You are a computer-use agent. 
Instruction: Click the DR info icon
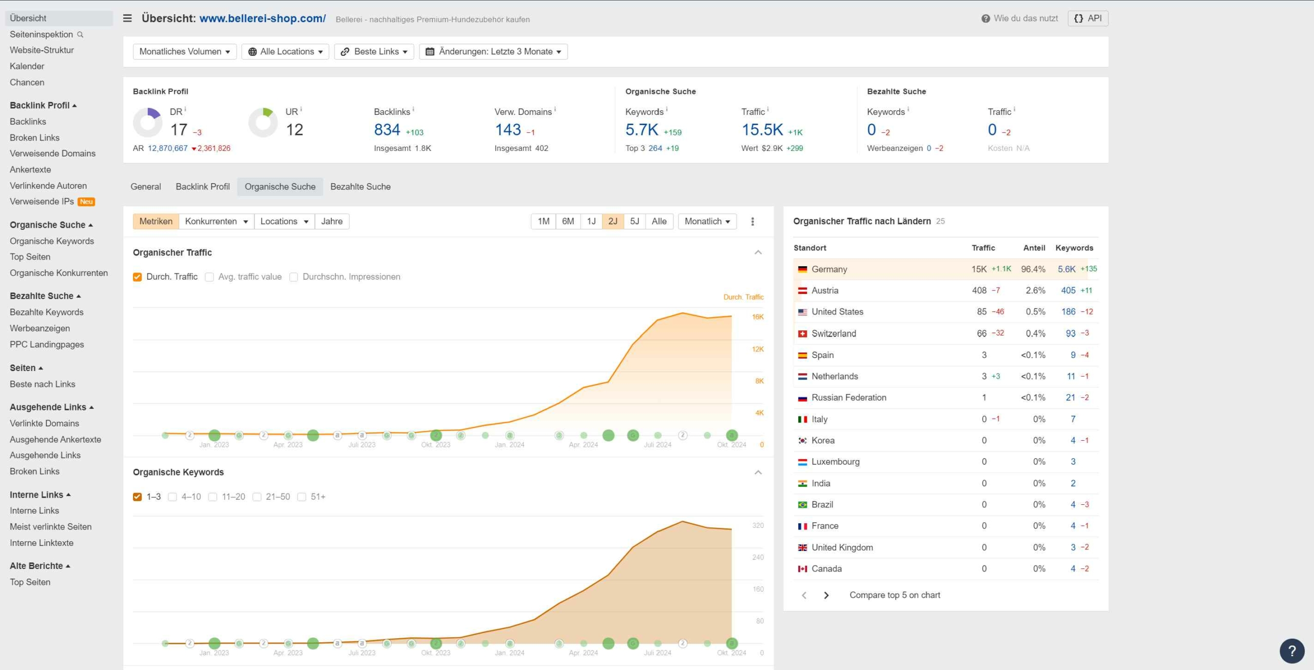pos(185,109)
